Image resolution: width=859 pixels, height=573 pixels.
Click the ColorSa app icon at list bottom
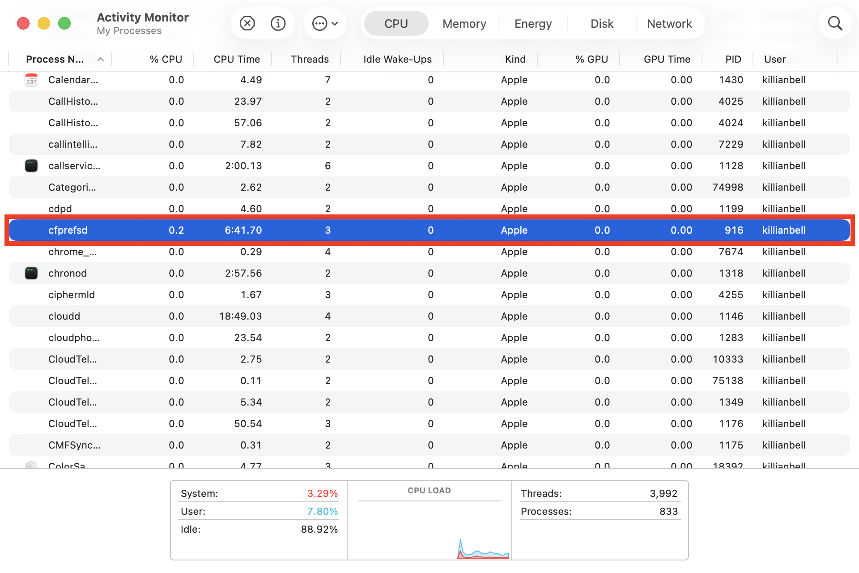tap(31, 464)
